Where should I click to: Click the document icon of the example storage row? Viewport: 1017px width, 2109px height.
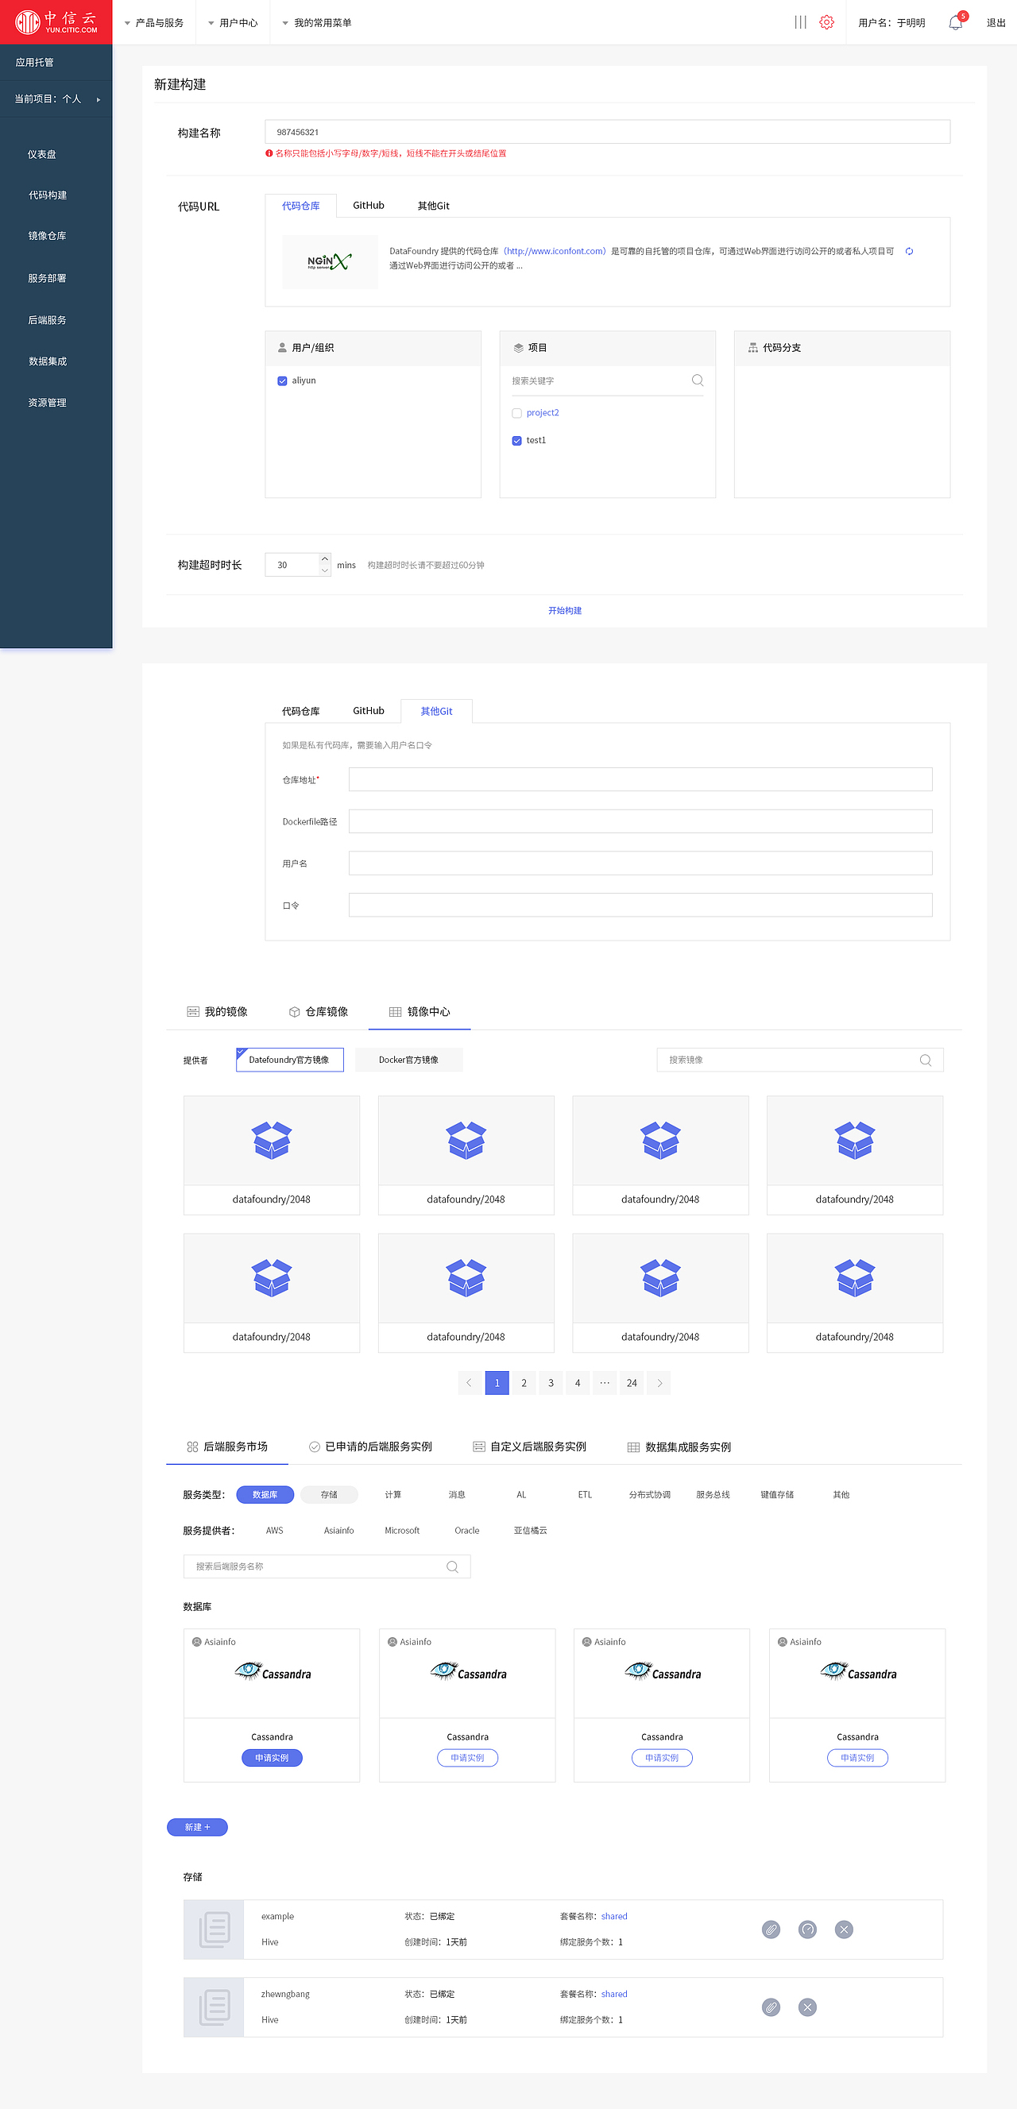[x=215, y=1929]
